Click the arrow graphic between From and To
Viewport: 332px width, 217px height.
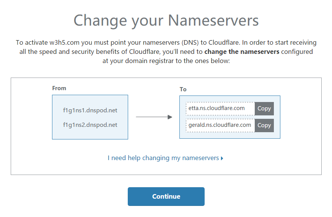[154, 117]
